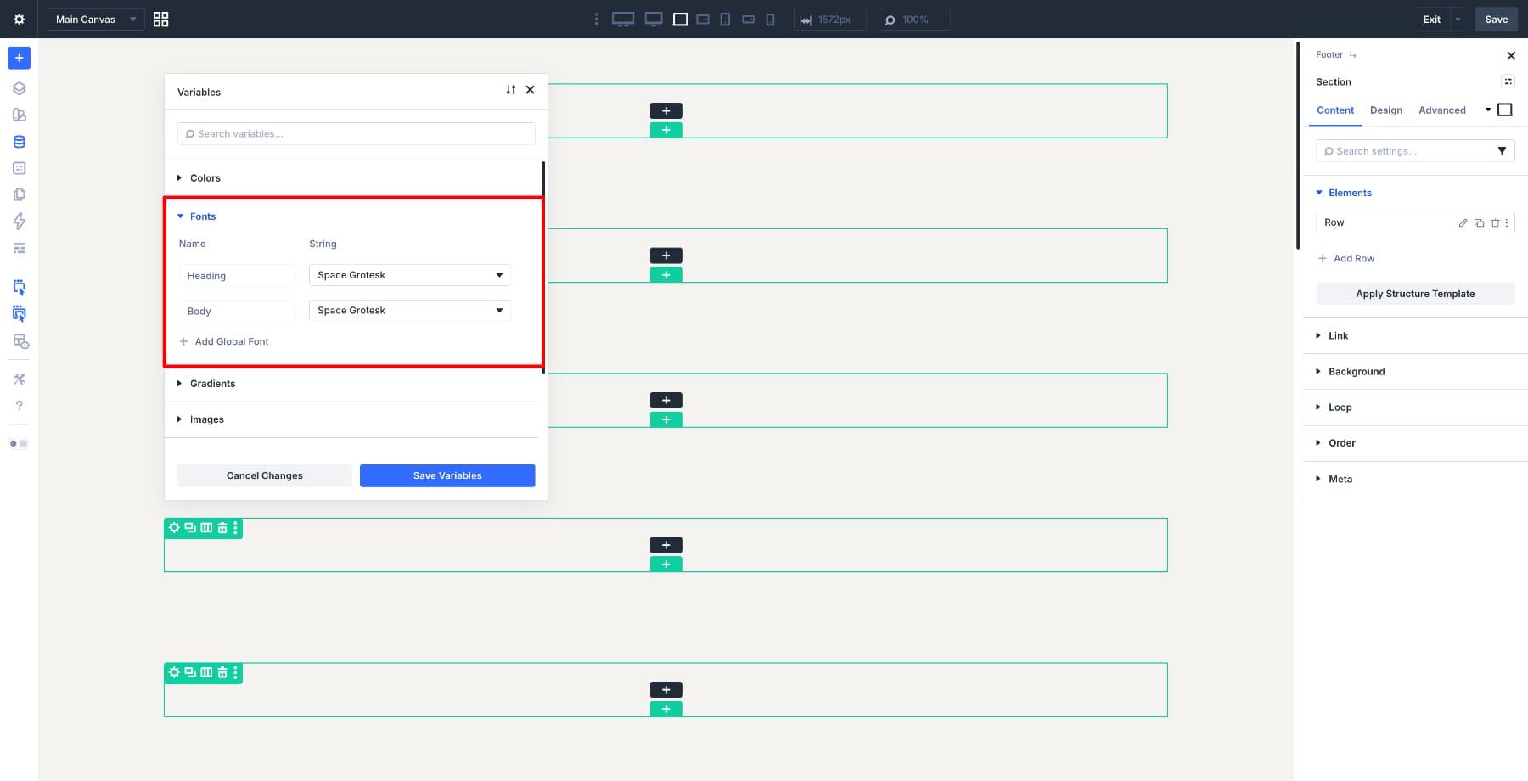This screenshot has height=781, width=1528.
Task: Switch to tablet landscape preview icon
Action: [703, 19]
